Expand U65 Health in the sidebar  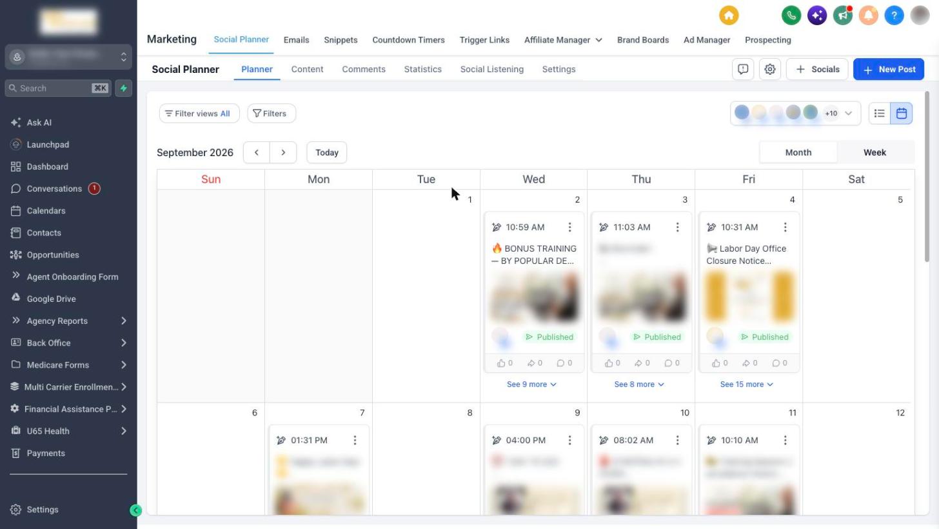point(68,431)
